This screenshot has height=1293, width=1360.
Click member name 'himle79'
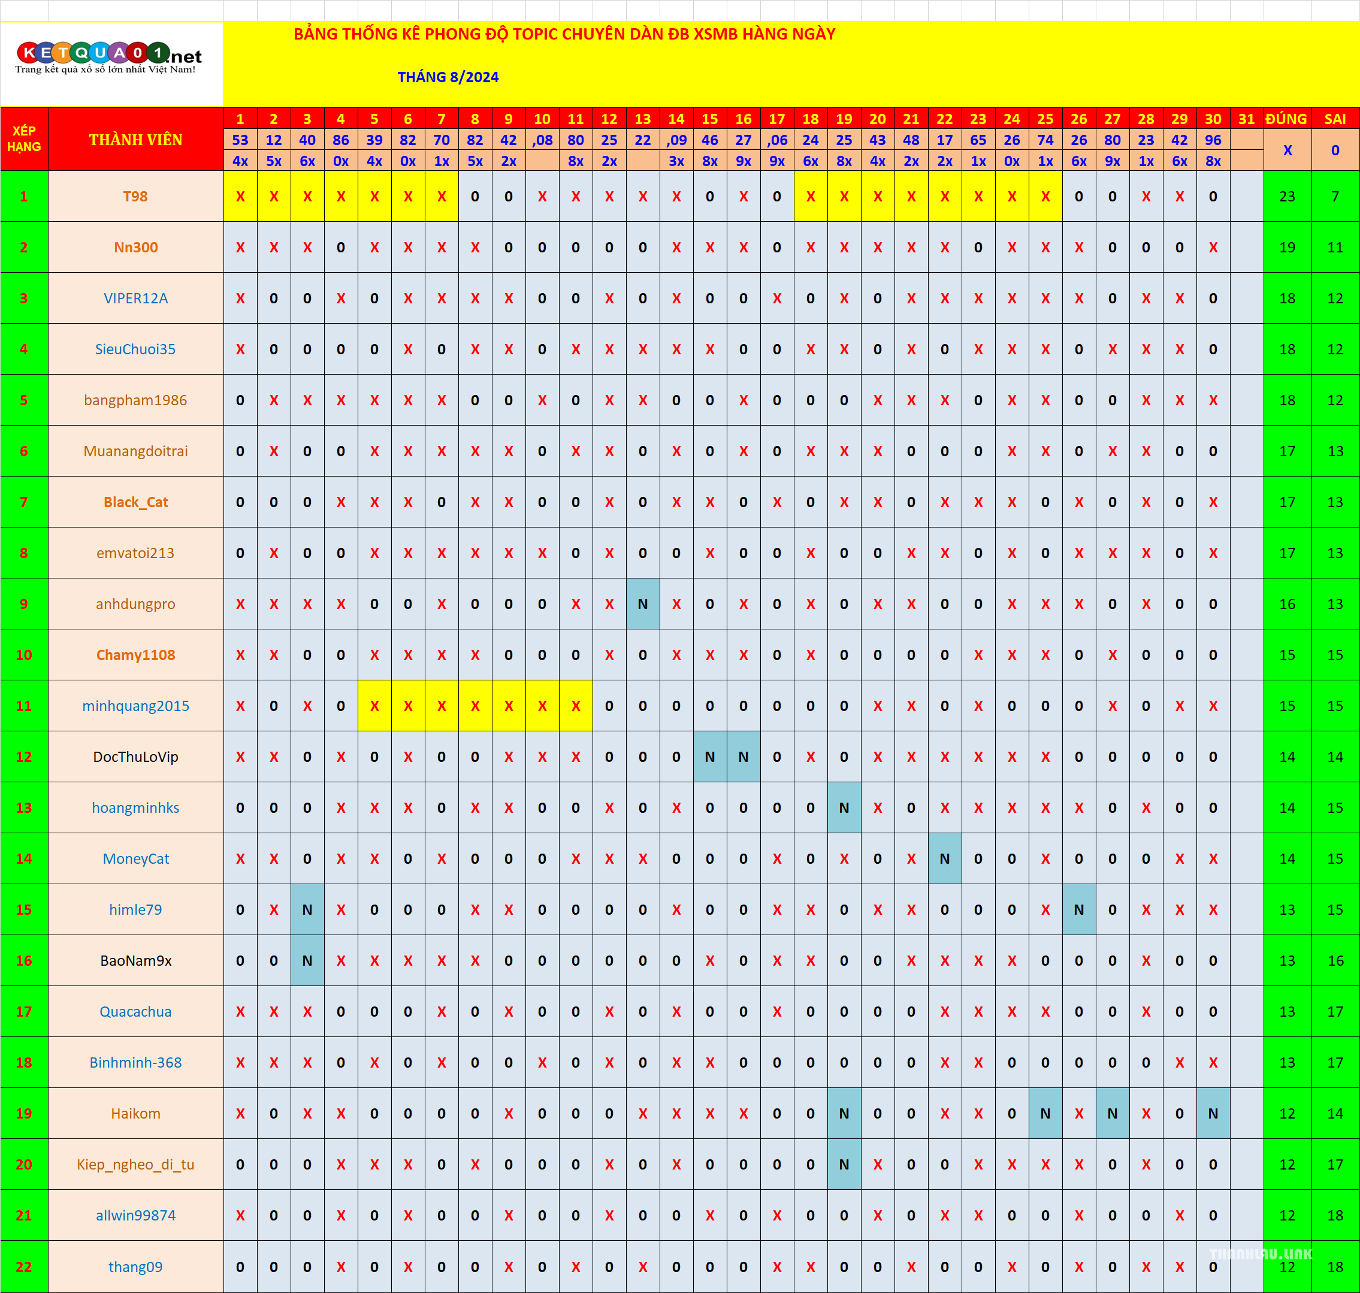(136, 910)
